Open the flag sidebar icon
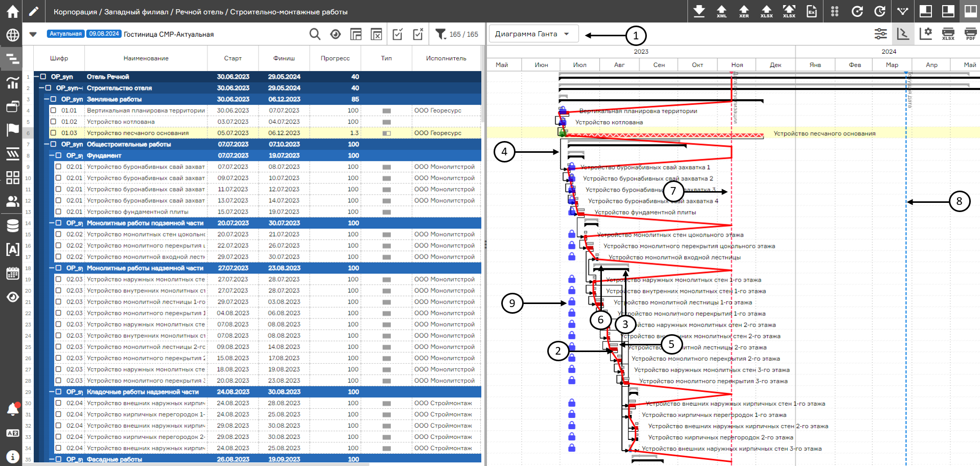This screenshot has width=980, height=466. [12, 130]
